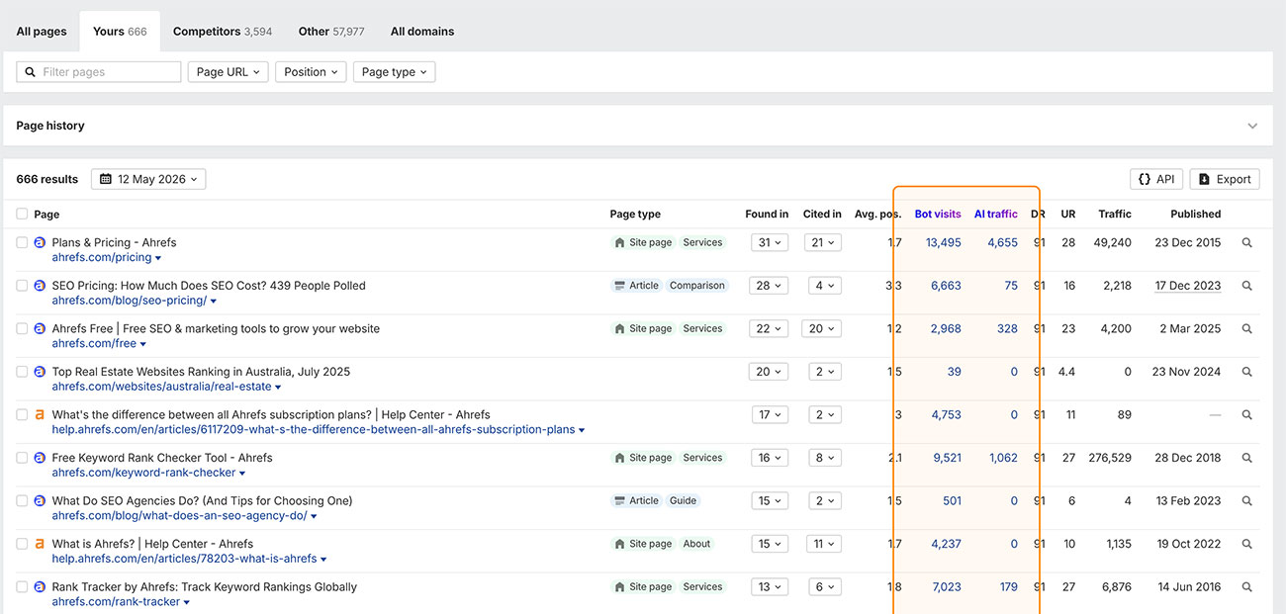Click the magnifier icon in Free Keyword Rank Checker row

1246,458
